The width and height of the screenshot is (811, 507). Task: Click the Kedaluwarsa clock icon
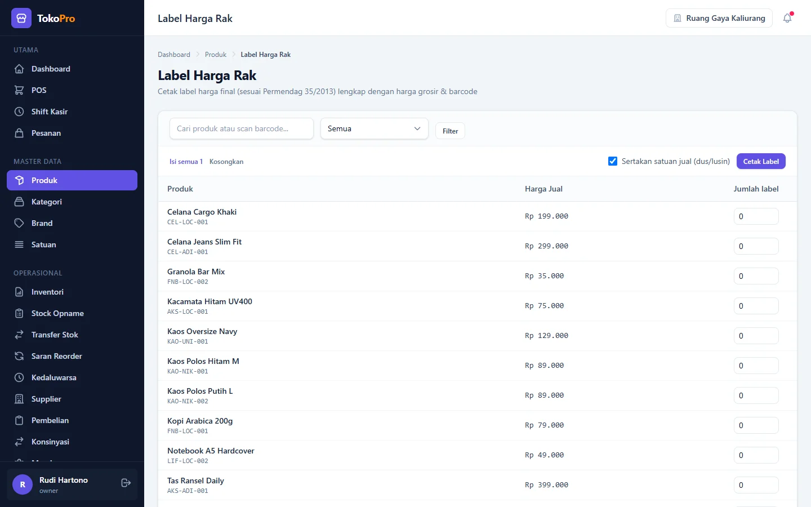click(19, 377)
